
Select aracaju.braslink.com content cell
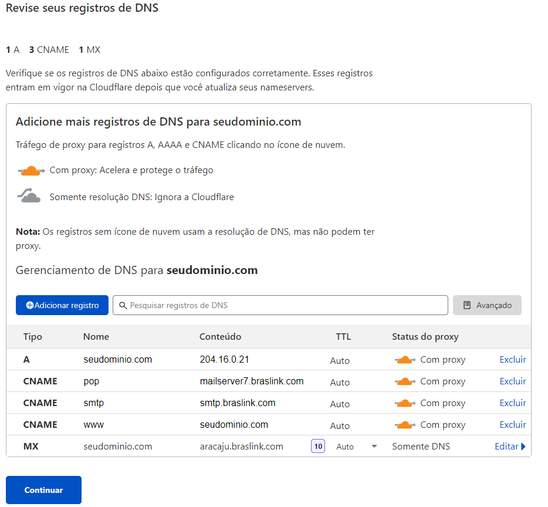click(x=242, y=447)
